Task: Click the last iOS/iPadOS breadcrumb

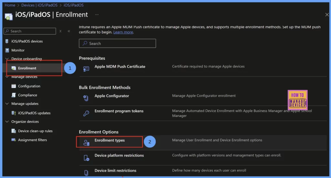Action: 73,5
